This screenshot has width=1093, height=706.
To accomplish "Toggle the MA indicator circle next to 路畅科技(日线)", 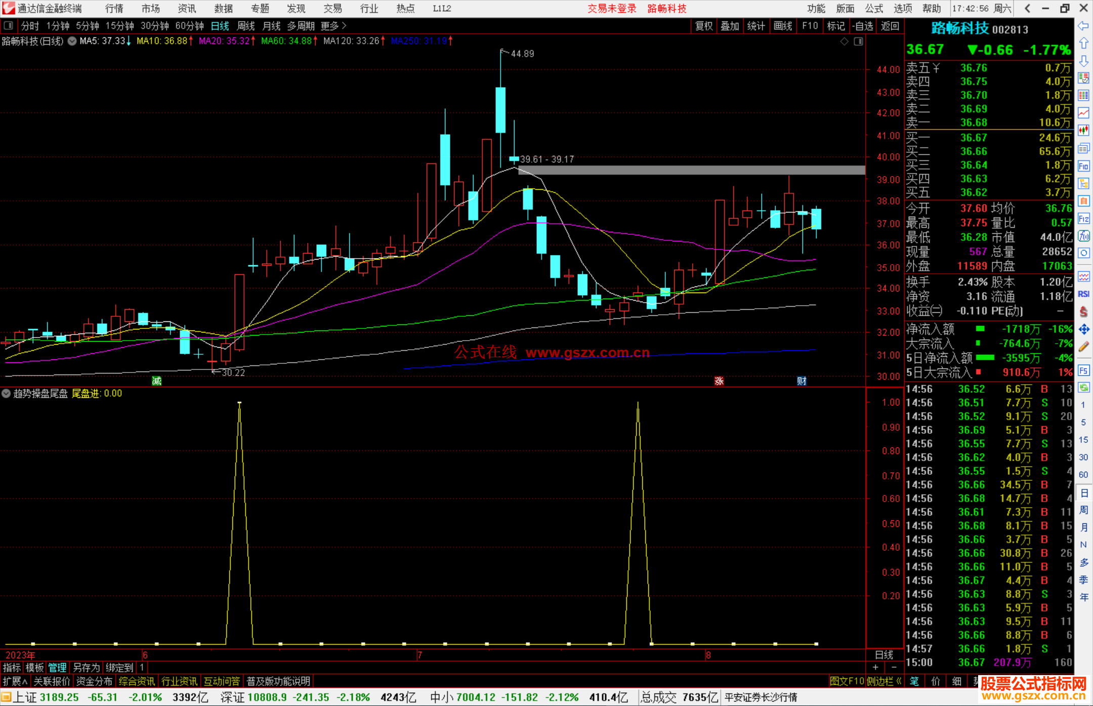I will pos(72,41).
